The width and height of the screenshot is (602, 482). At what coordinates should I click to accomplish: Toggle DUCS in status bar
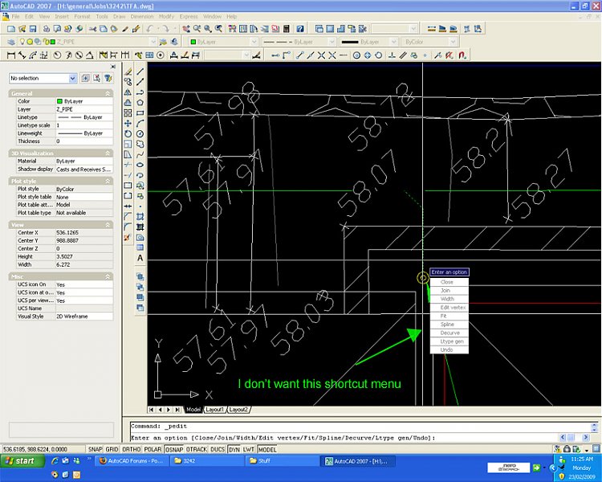218,449
